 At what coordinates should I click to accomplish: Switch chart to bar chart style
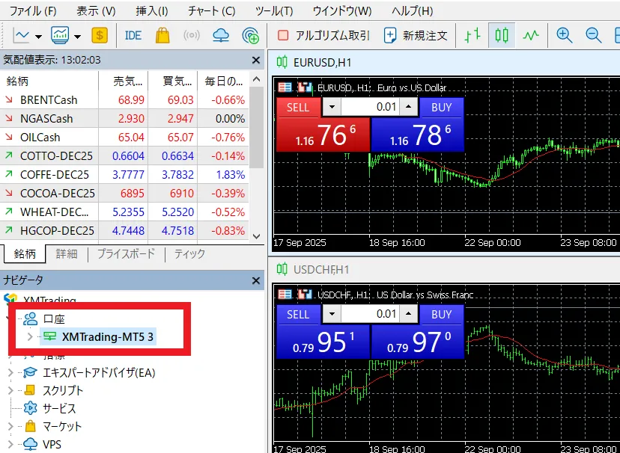472,35
